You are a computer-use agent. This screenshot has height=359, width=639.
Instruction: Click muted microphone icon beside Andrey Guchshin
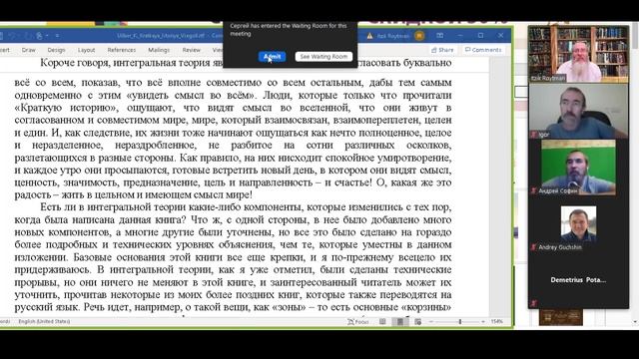click(533, 247)
